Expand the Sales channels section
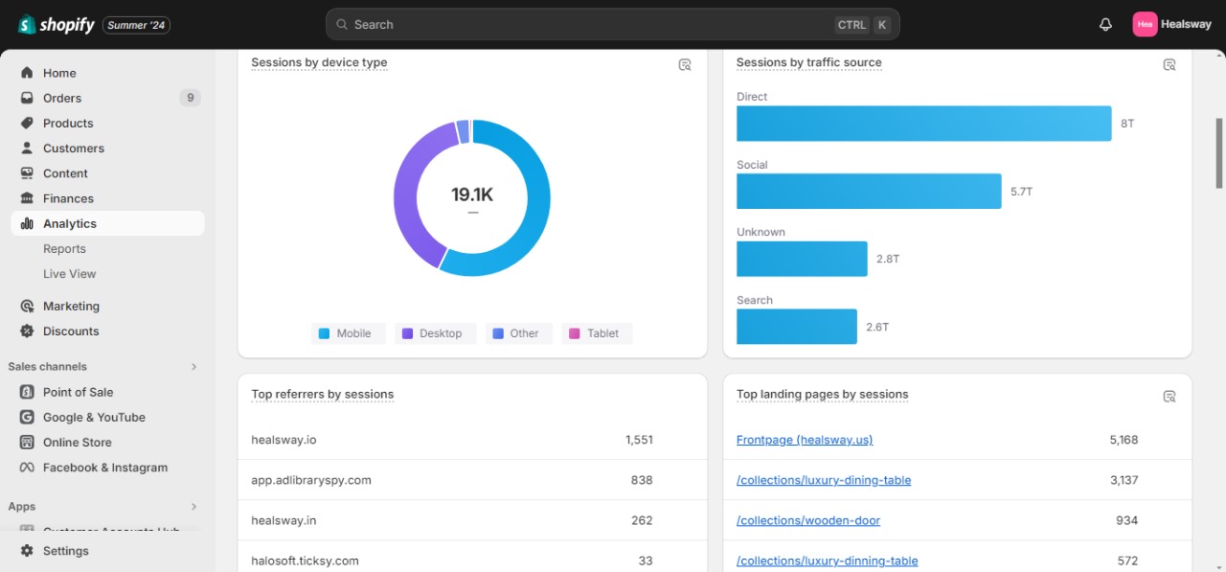This screenshot has height=572, width=1226. tap(193, 367)
